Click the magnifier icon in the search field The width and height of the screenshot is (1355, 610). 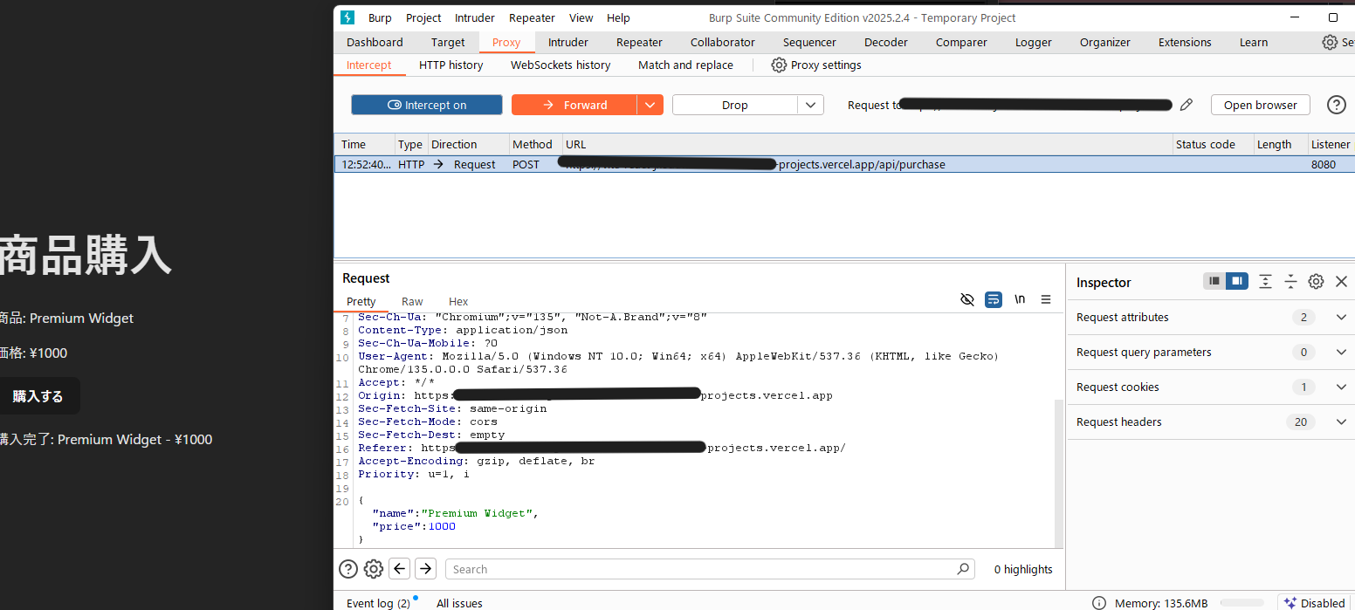coord(963,569)
